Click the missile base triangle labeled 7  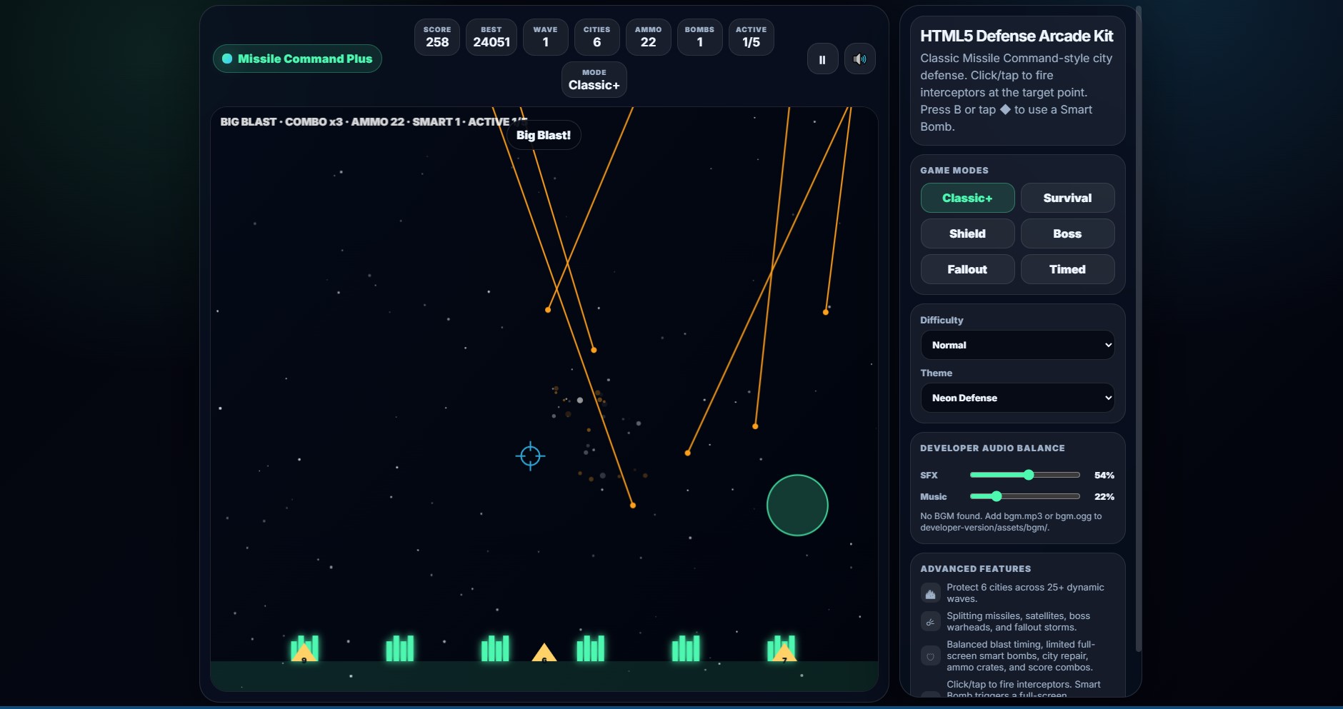coord(784,653)
